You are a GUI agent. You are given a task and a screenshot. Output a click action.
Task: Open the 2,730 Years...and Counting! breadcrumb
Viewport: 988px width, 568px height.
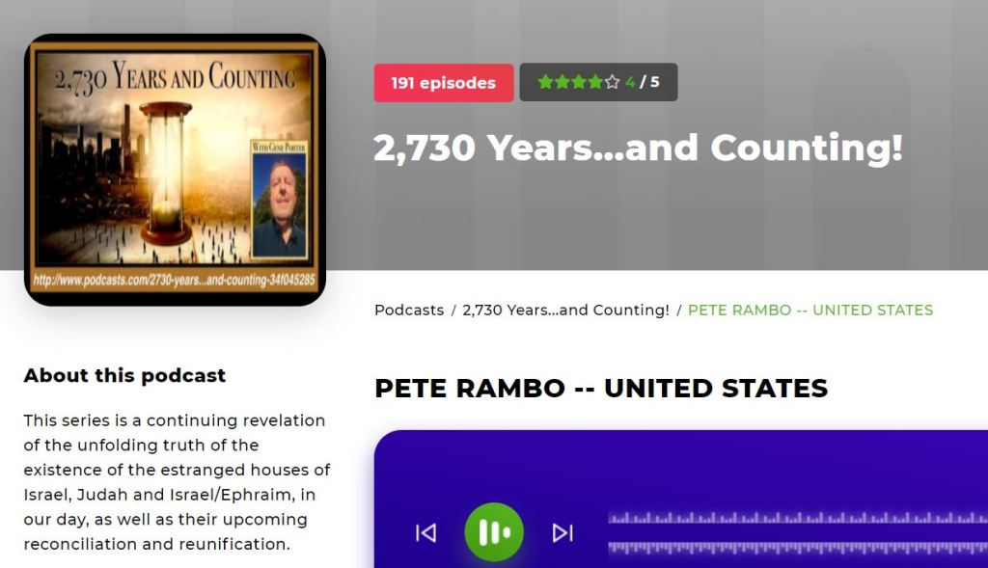point(565,310)
